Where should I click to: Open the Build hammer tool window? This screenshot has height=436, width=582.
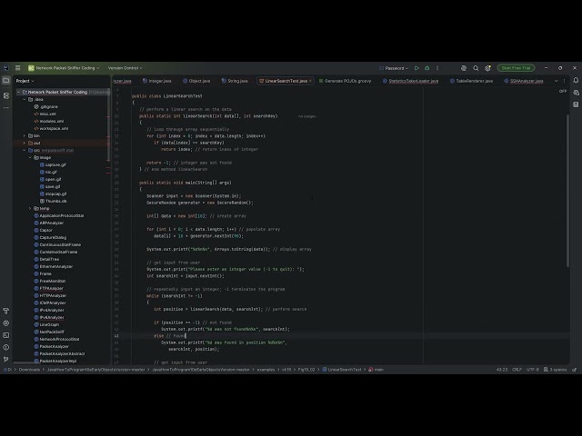pos(6,311)
